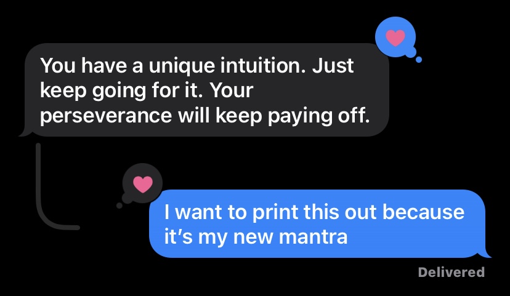
Task: Click the pink heart in the blue tapback
Action: pos(395,38)
